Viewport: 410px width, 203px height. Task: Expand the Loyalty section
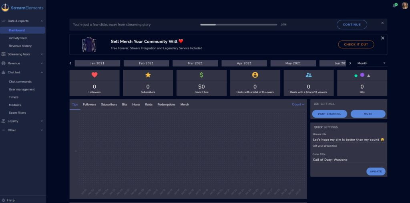coord(42,121)
